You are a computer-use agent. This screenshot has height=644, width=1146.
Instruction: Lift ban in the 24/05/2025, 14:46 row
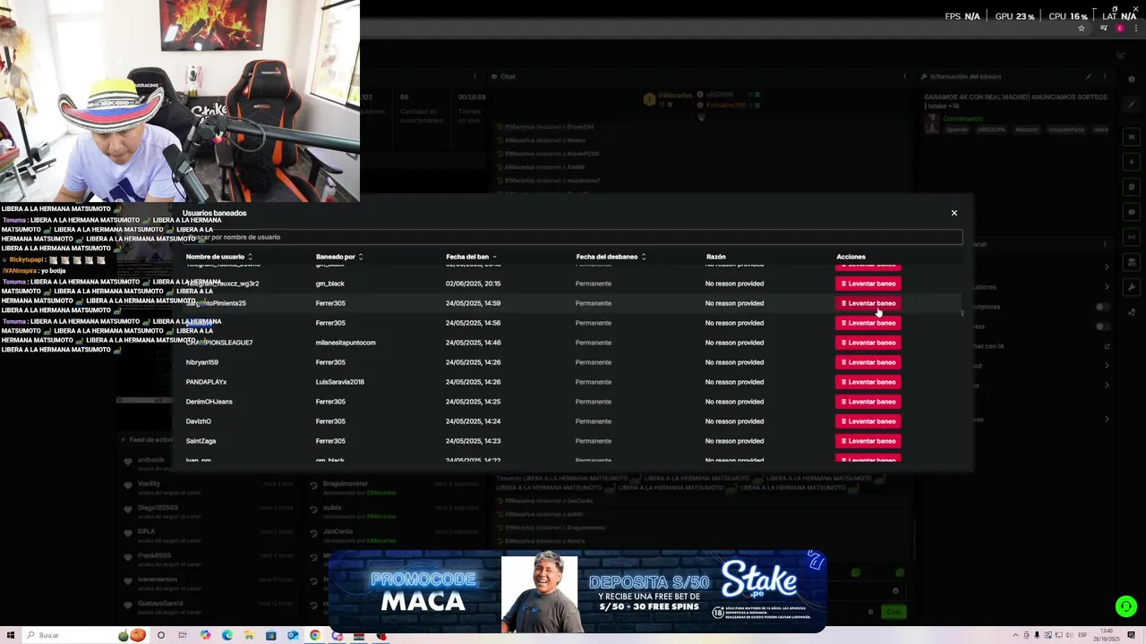[x=868, y=343]
